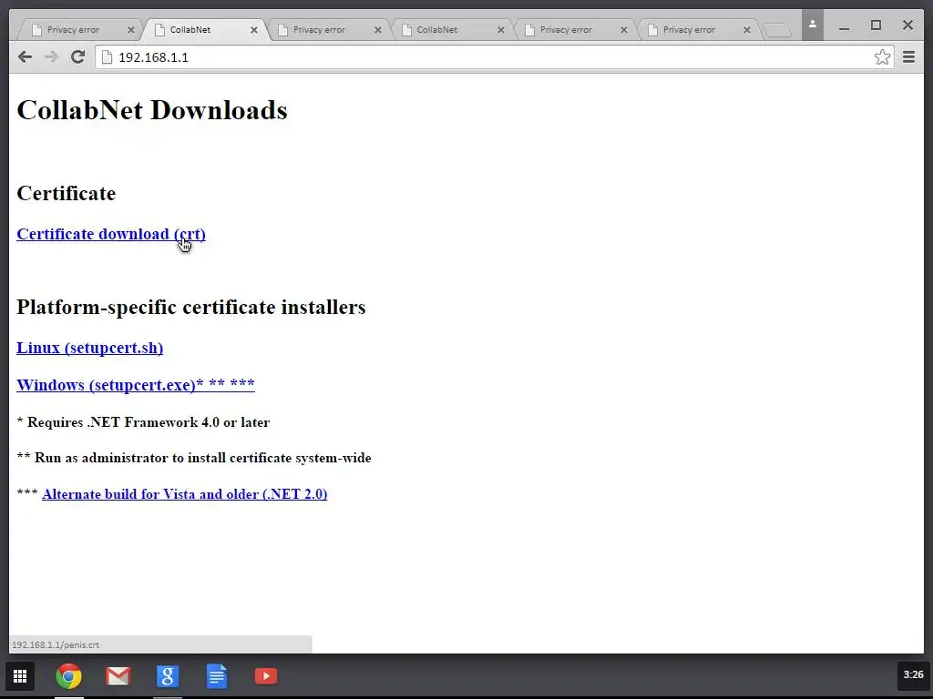The image size is (933, 699).
Task: Click the forward navigation arrow
Action: (51, 57)
